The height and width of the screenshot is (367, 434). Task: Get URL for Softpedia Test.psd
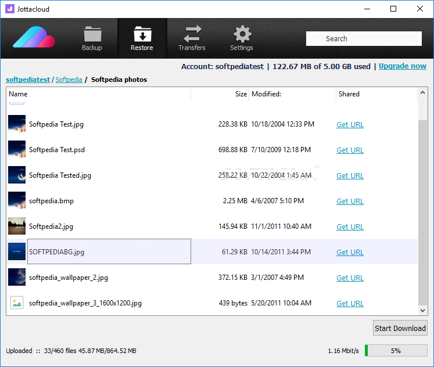tap(350, 150)
